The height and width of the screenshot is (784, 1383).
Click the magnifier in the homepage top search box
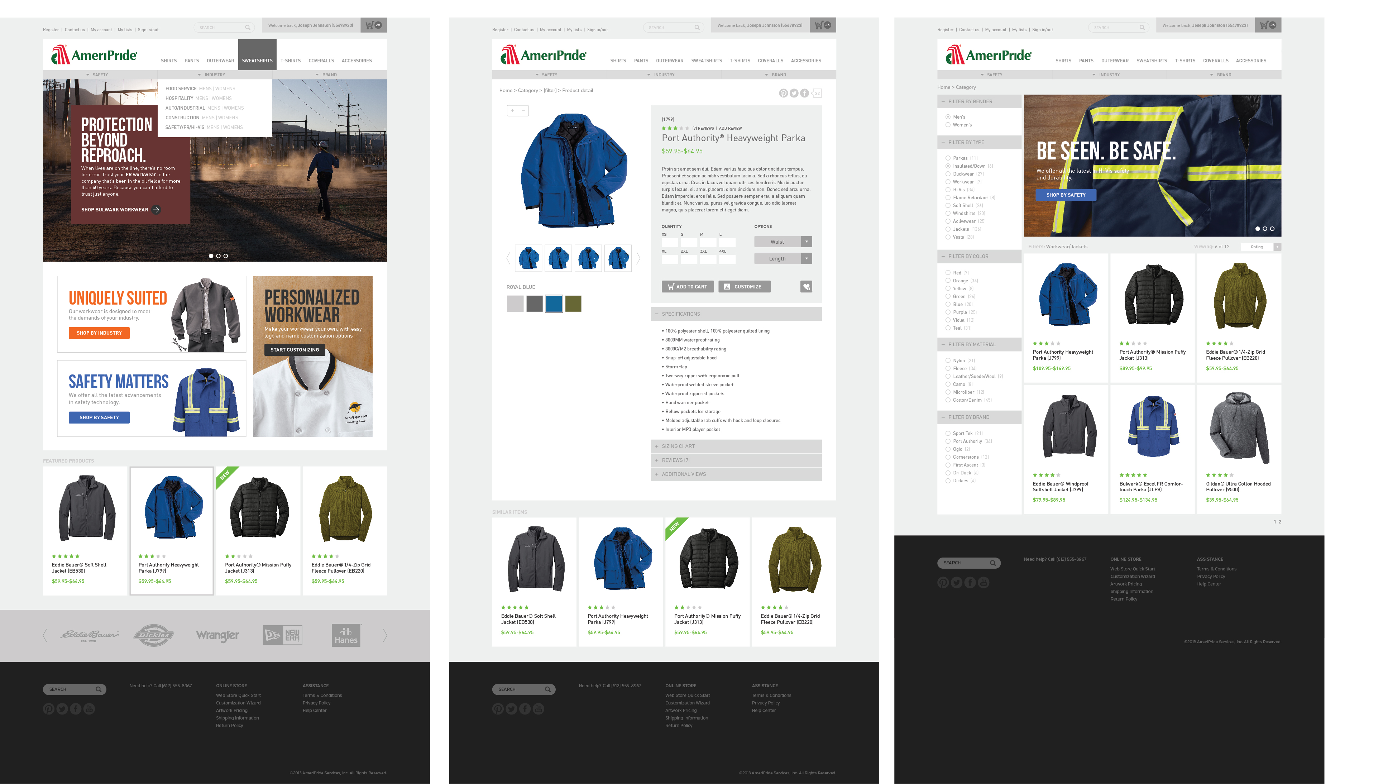coord(248,28)
